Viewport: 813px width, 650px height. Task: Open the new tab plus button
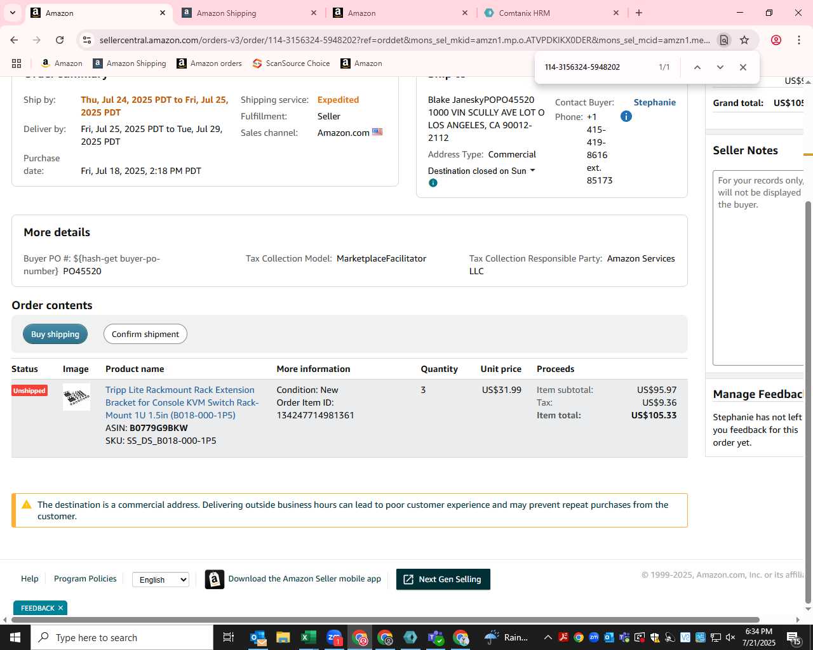[x=639, y=13]
